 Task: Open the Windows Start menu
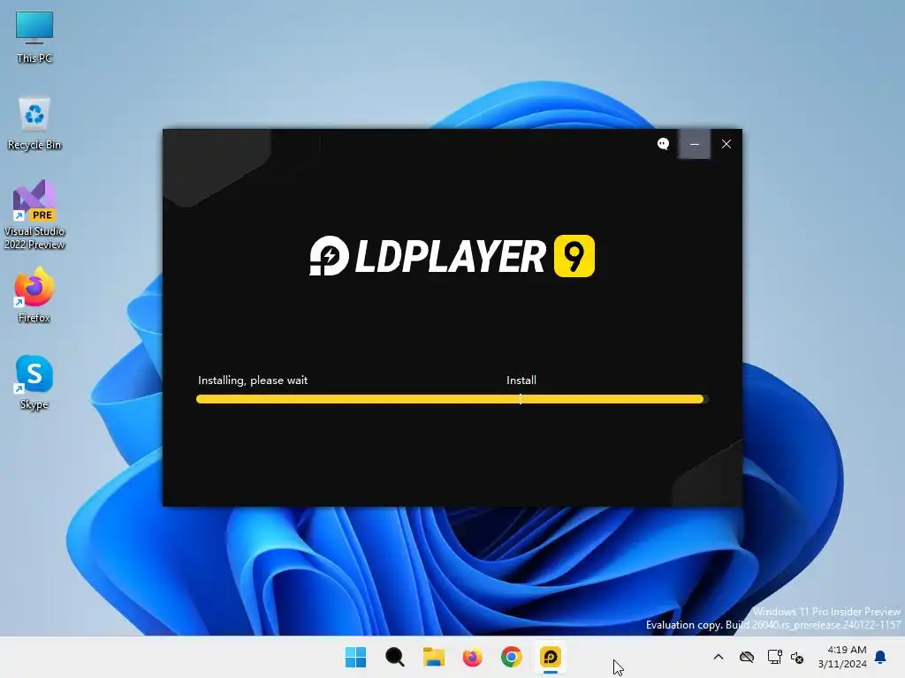click(x=355, y=657)
